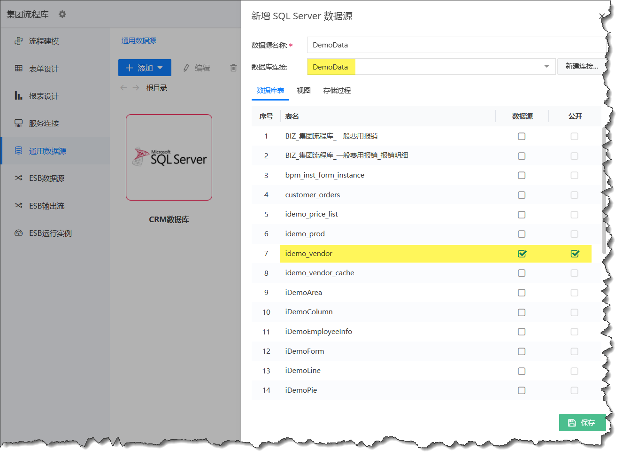Enable 数据源 checkbox for customer_orders
The height and width of the screenshot is (458, 623).
(522, 195)
